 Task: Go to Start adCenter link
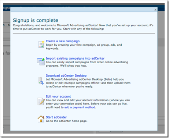[56, 117]
